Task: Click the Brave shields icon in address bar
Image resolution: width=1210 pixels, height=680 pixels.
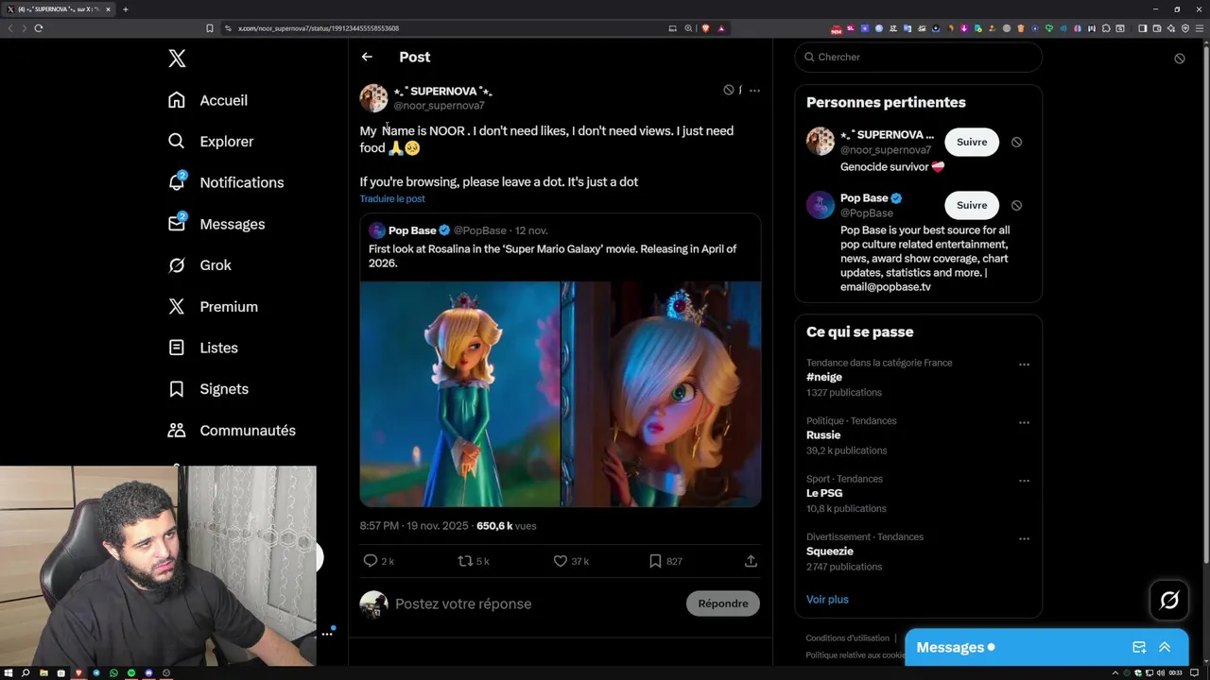Action: 705,28
